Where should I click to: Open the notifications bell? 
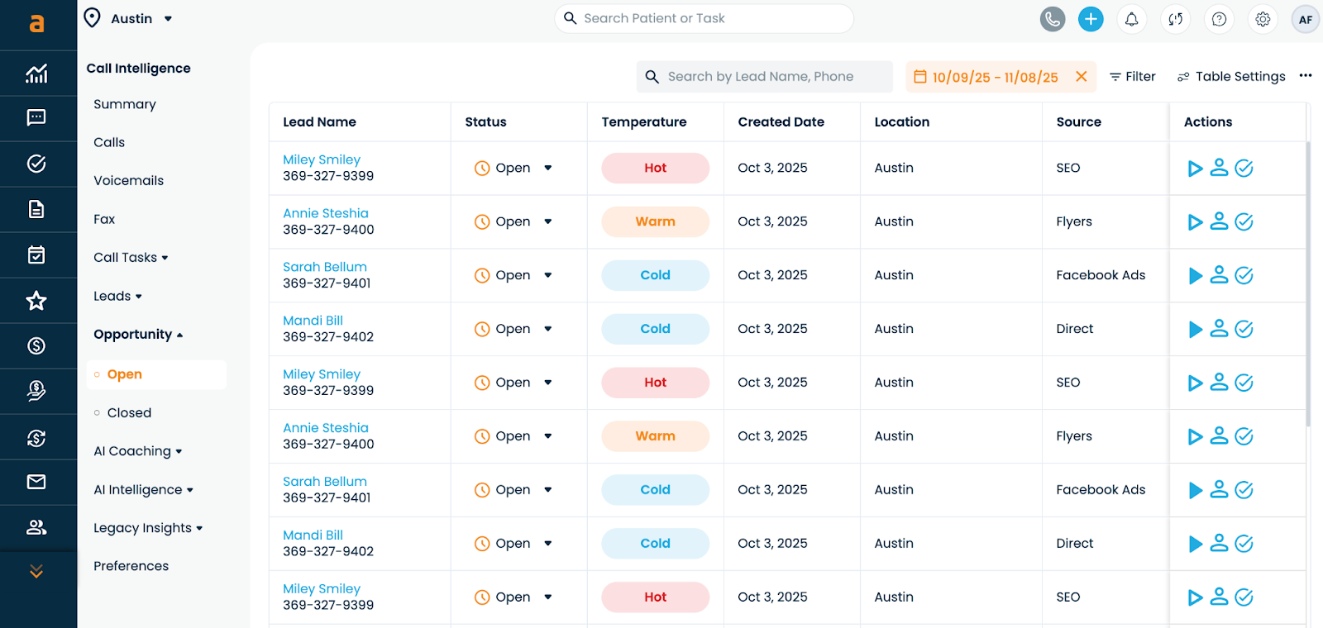point(1131,19)
